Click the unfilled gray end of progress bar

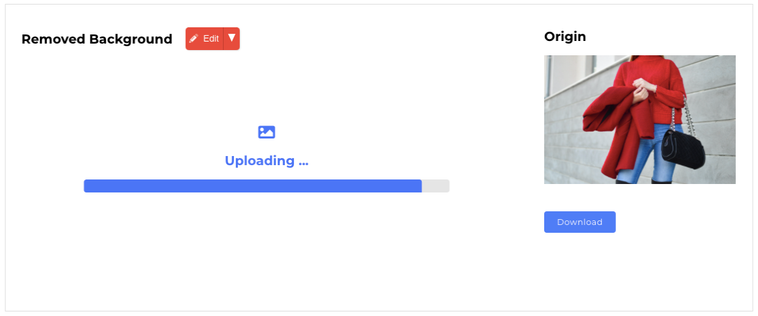(435, 186)
